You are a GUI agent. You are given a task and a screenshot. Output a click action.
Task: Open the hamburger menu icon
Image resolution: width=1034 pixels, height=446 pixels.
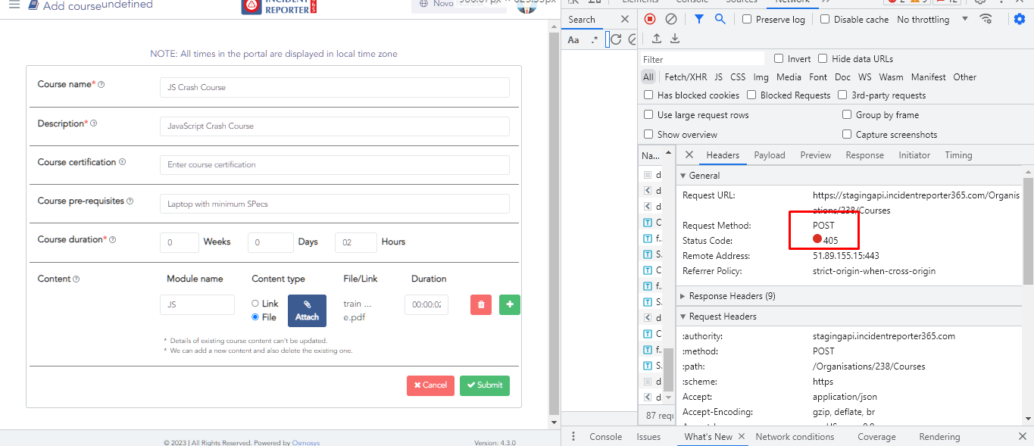pyautogui.click(x=14, y=5)
